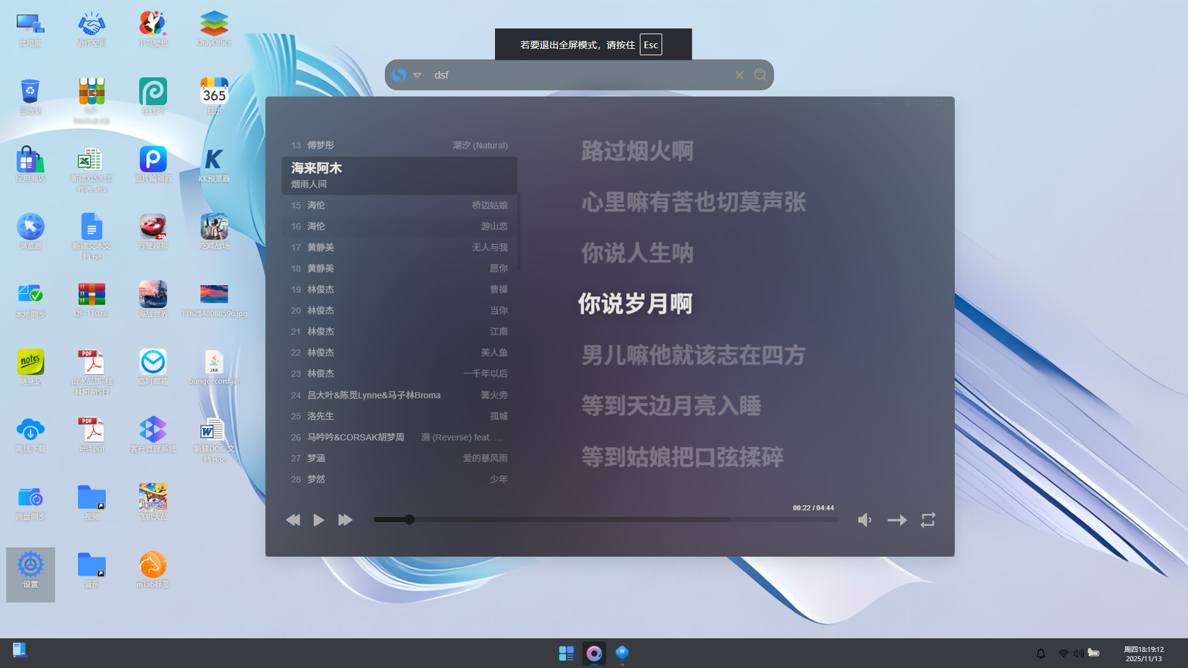Image resolution: width=1188 pixels, height=668 pixels.
Task: Skip to the next track
Action: [345, 520]
